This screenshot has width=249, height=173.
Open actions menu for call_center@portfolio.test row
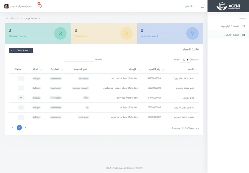click(21, 78)
